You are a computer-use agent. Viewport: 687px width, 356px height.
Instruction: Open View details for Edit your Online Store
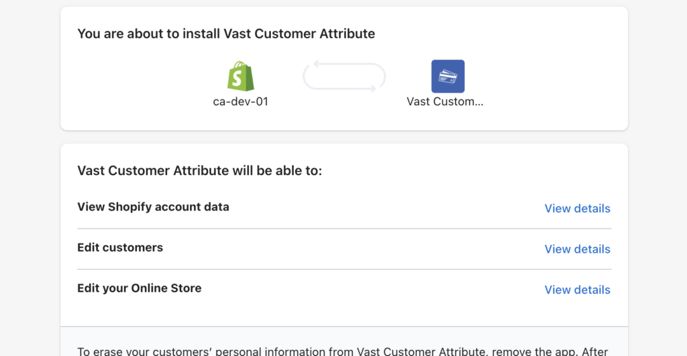[x=577, y=290]
